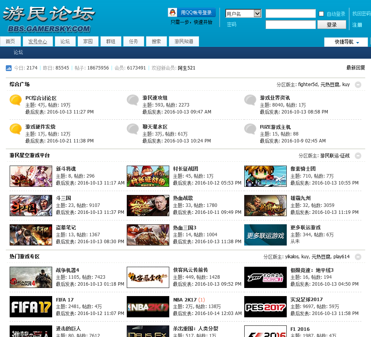Go to the 首页 tab
Image resolution: width=371 pixels, height=337 pixels.
pos(10,41)
